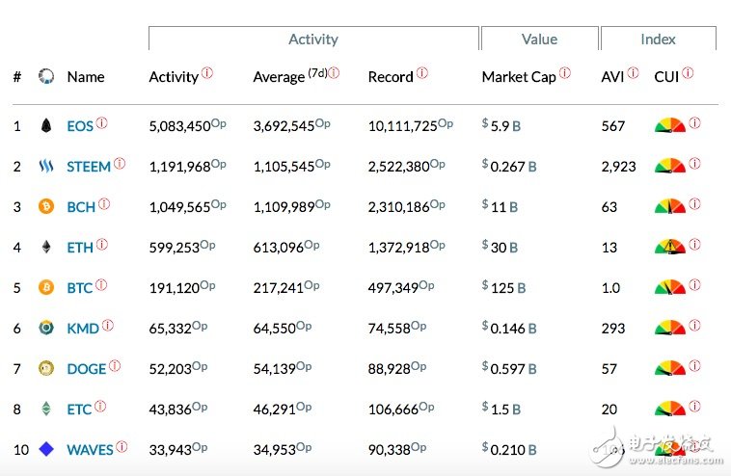Viewport: 731px width, 476px height.
Task: Open the STEEM coin link
Action: pyautogui.click(x=89, y=167)
